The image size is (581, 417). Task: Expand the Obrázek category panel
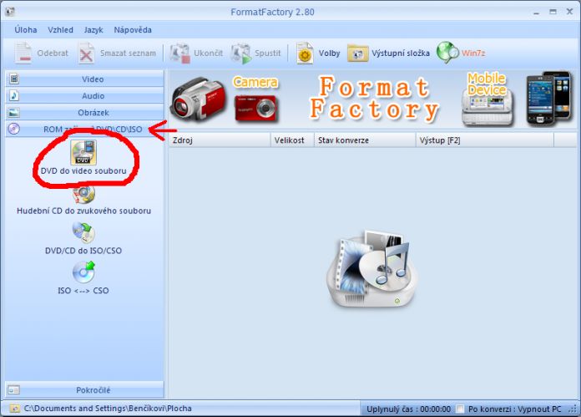point(84,112)
